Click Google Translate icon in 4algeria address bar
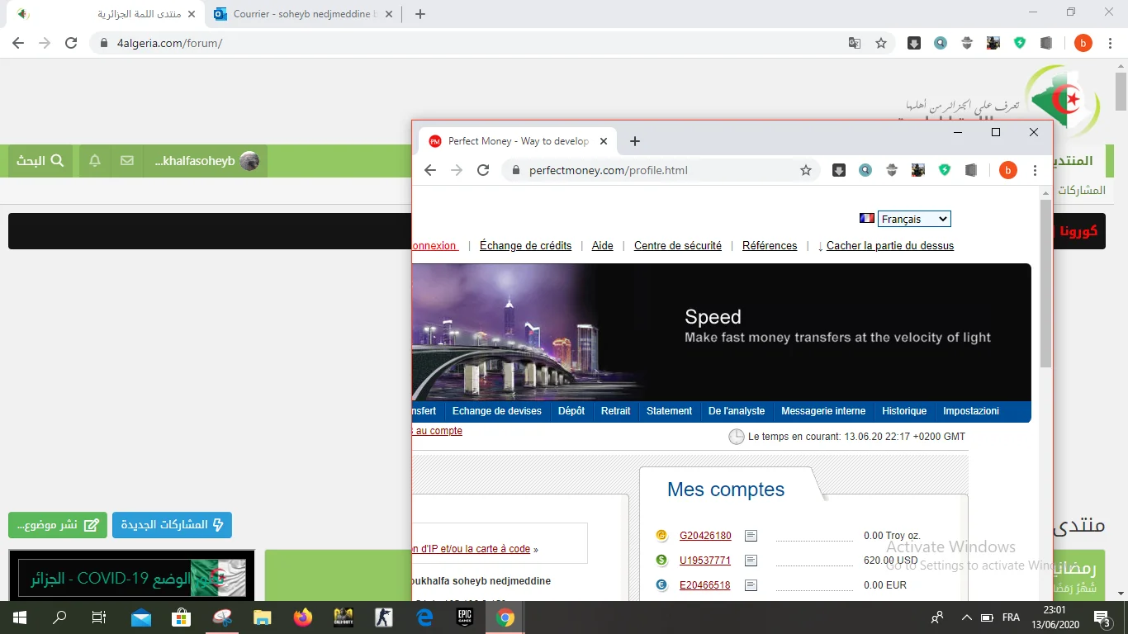The image size is (1128, 634). (x=855, y=43)
